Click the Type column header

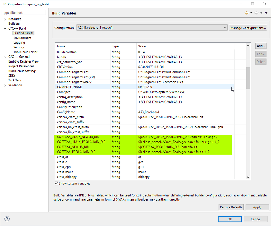pos(123,46)
